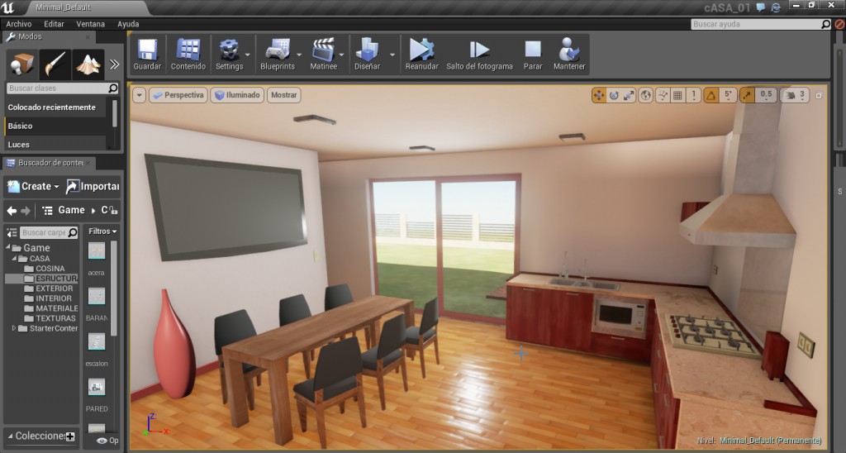
Task: Maximize or restore the viewport
Action: [x=819, y=96]
